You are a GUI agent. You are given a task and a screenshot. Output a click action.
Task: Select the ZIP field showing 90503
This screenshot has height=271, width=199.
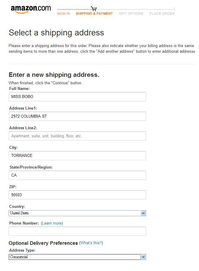click(x=77, y=195)
